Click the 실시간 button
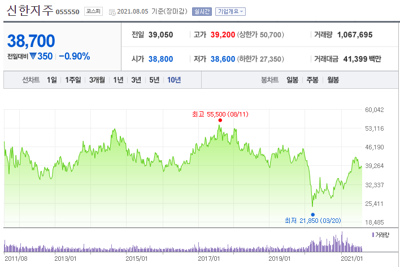The height and width of the screenshot is (267, 400). click(x=202, y=11)
